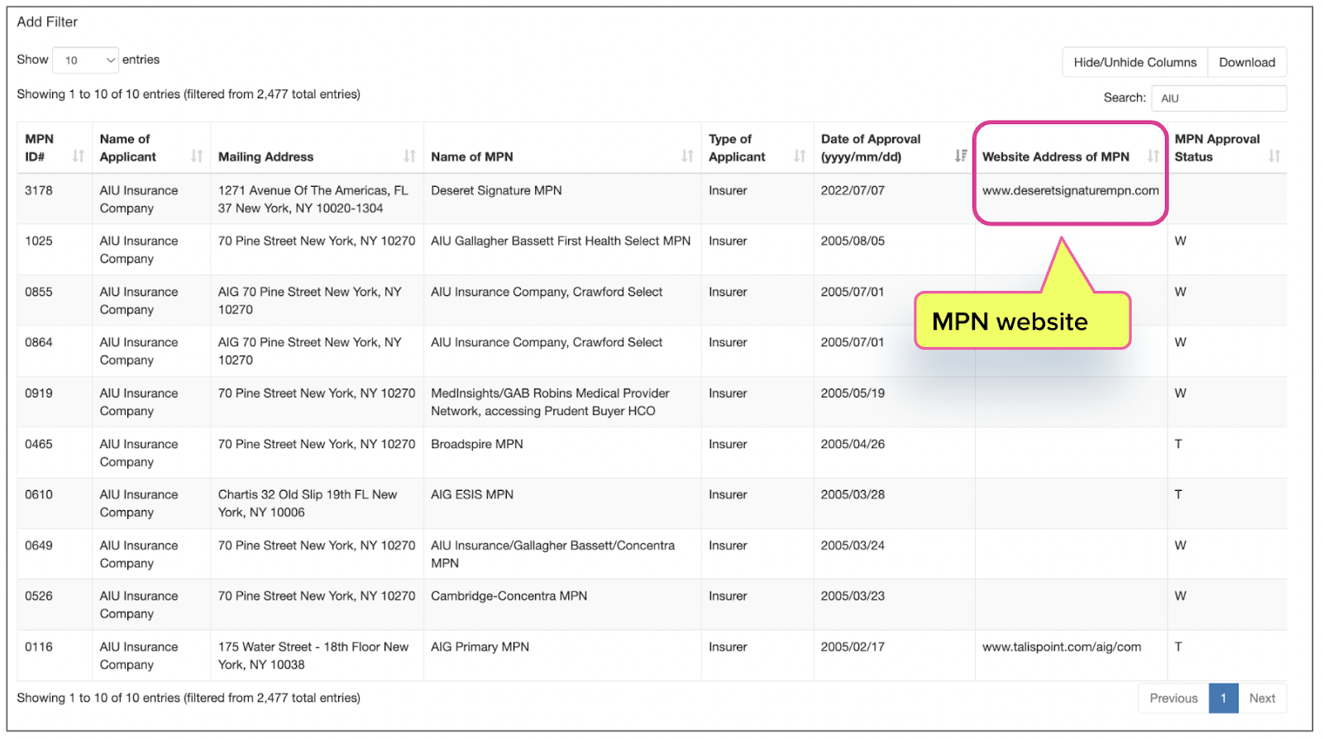Download the table data
The image size is (1323, 739).
click(1247, 62)
